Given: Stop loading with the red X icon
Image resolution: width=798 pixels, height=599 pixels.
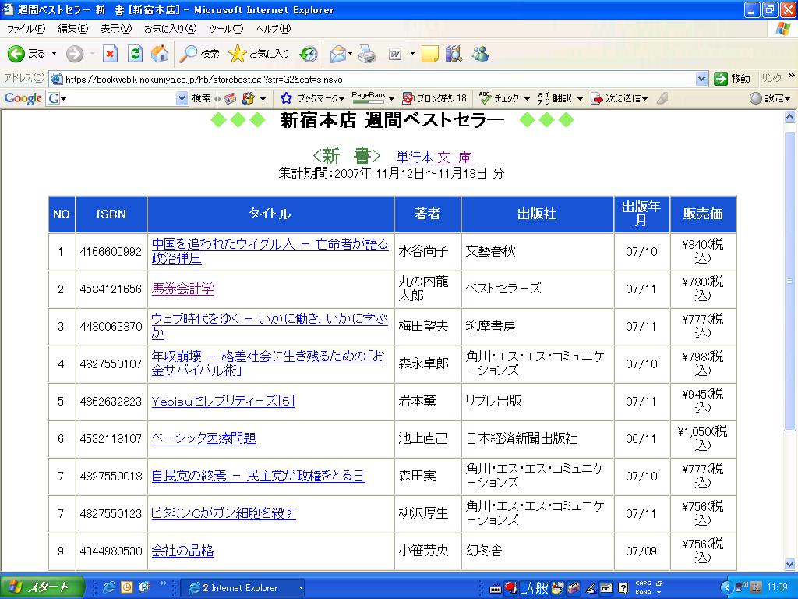Looking at the screenshot, I should click(110, 54).
